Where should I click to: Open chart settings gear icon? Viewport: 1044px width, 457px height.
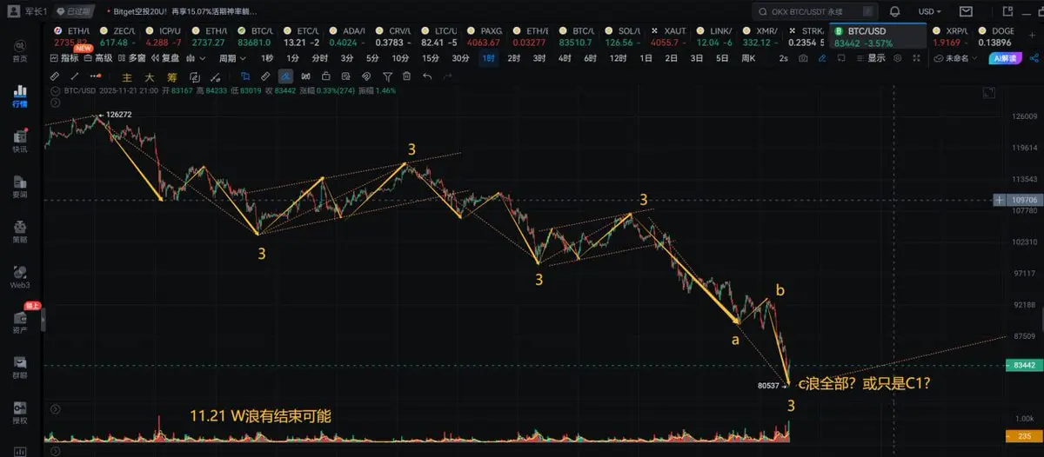click(897, 58)
